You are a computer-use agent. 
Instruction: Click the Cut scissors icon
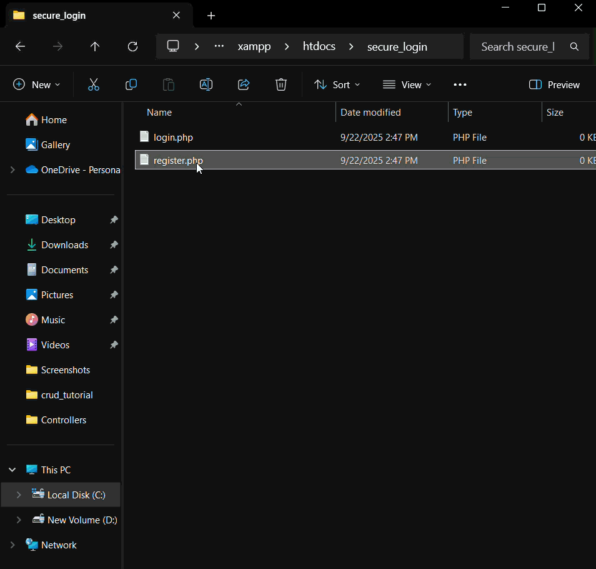94,84
